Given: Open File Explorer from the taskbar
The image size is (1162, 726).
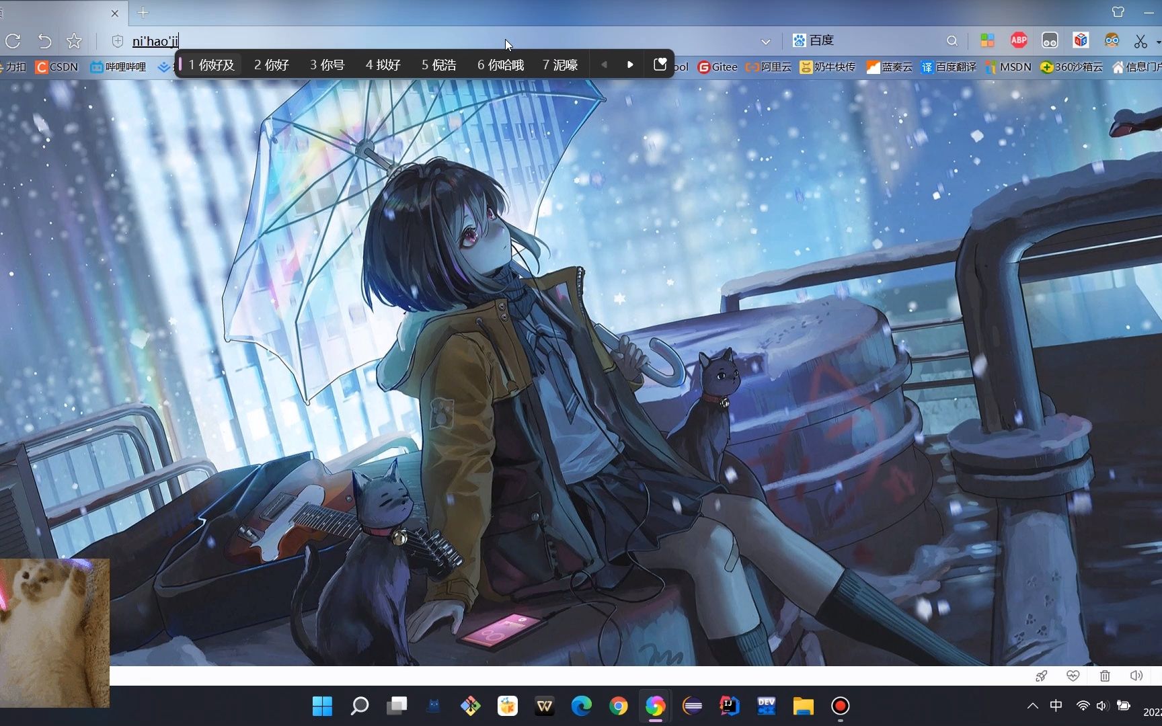Looking at the screenshot, I should pyautogui.click(x=804, y=706).
